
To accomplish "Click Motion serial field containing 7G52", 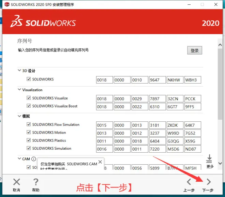I will [193, 133].
